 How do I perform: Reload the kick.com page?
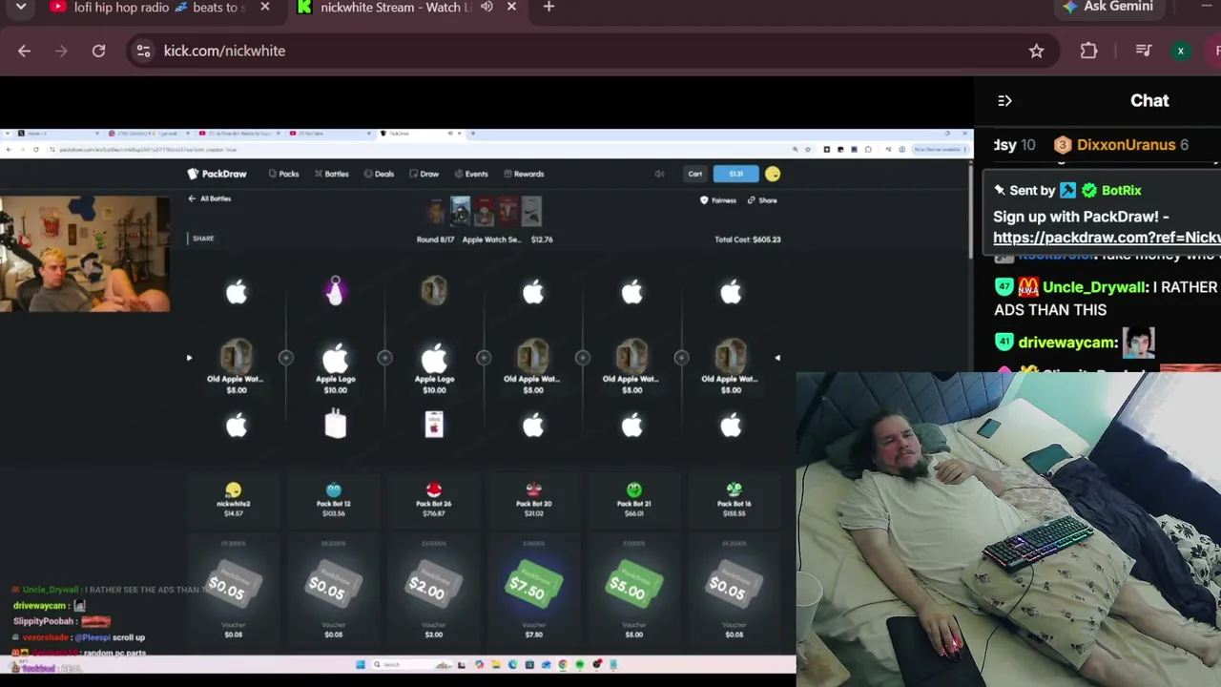pos(98,51)
